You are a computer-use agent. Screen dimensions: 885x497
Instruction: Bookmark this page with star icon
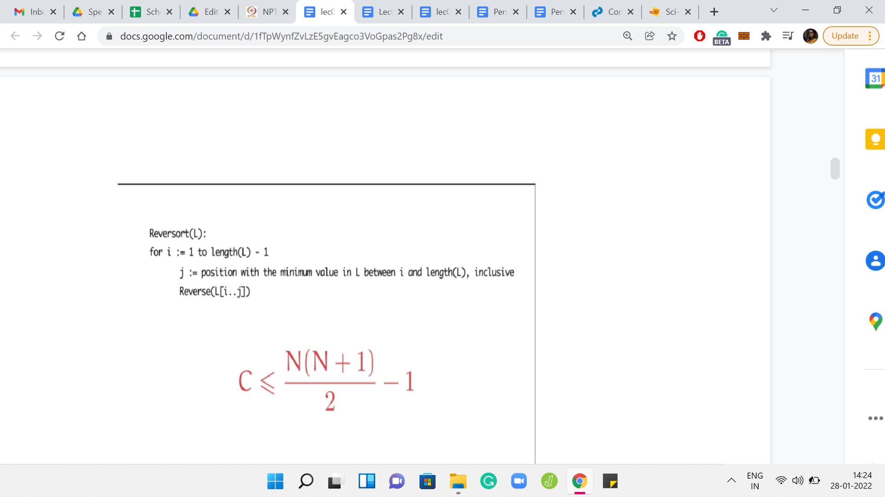click(x=672, y=36)
